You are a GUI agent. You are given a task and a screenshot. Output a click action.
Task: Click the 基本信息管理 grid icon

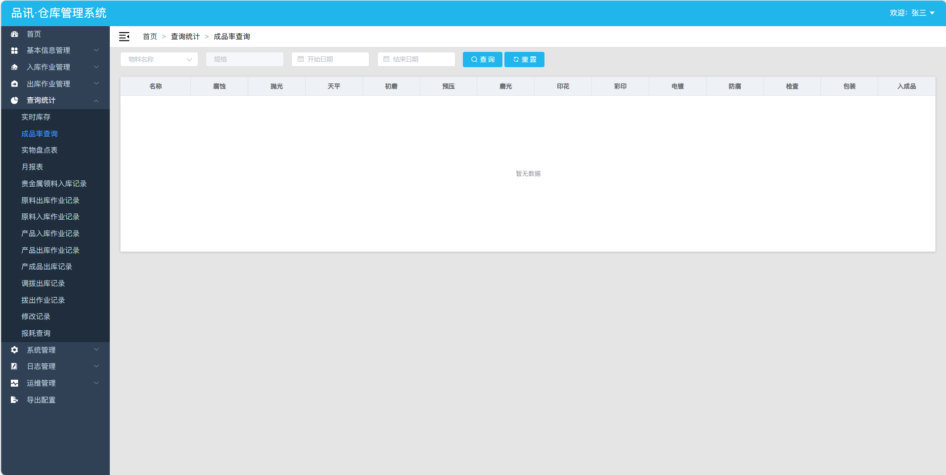click(14, 50)
